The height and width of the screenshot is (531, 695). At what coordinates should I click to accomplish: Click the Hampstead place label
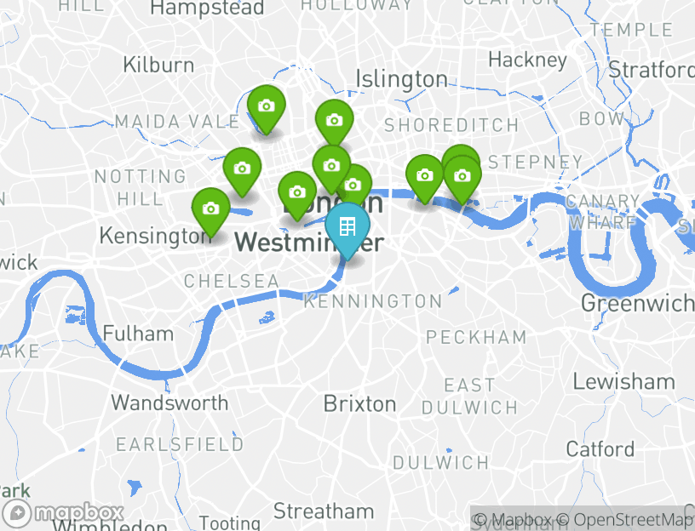point(207,8)
